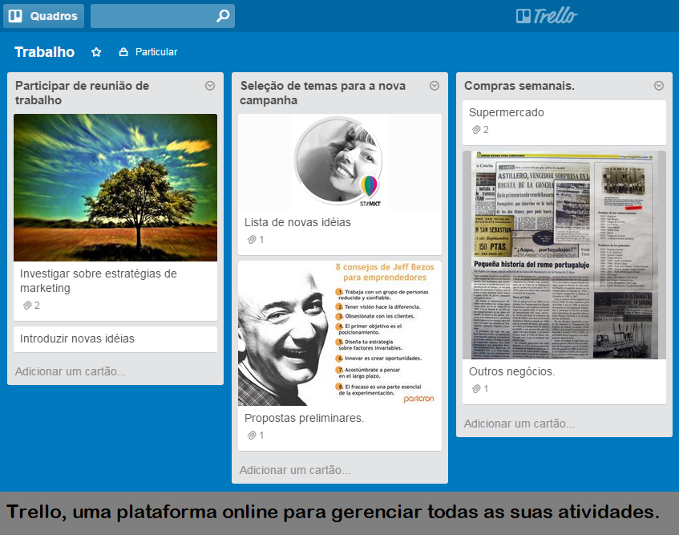This screenshot has width=679, height=535.
Task: Open Compras semanais list options
Action: 659,86
